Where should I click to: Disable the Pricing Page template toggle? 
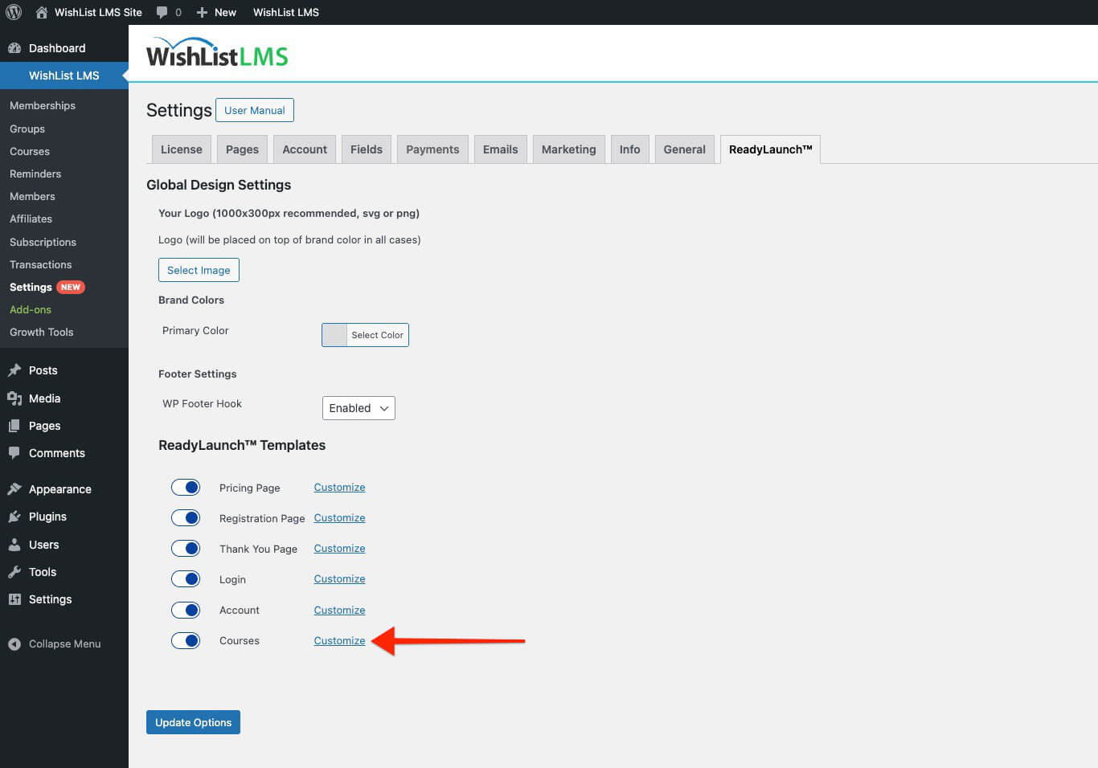click(x=186, y=487)
